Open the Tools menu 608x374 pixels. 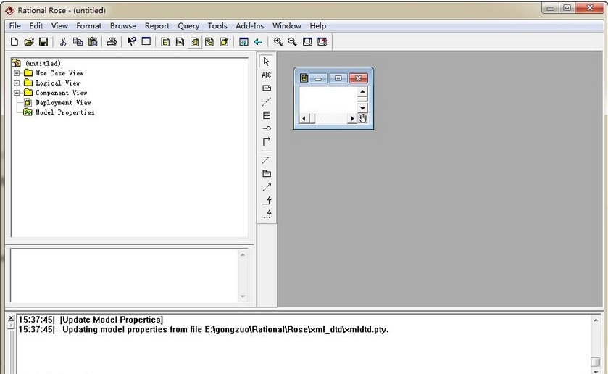click(x=217, y=25)
